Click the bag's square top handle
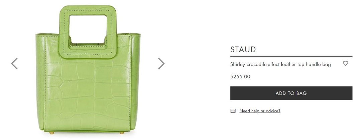The image size is (361, 139). (x=88, y=32)
